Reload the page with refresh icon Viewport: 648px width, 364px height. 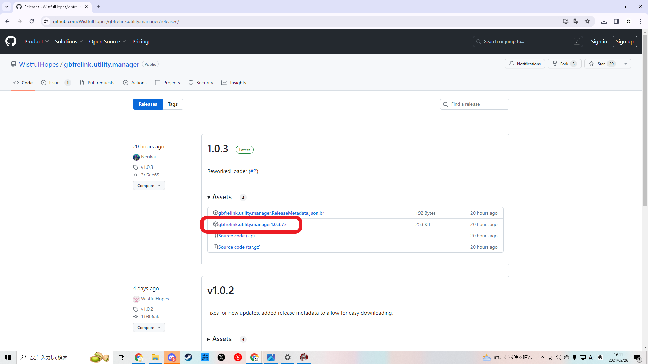tap(32, 21)
